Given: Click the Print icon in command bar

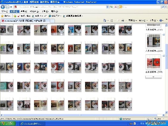Looking at the screenshot, I should (123, 20).
